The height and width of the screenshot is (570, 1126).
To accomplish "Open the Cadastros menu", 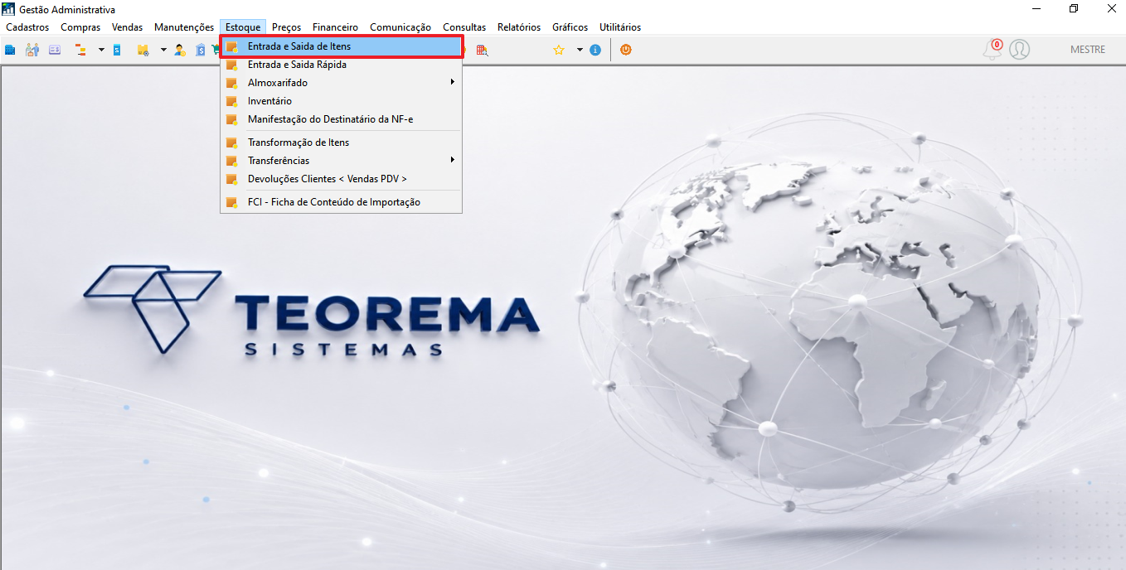I will 27,27.
